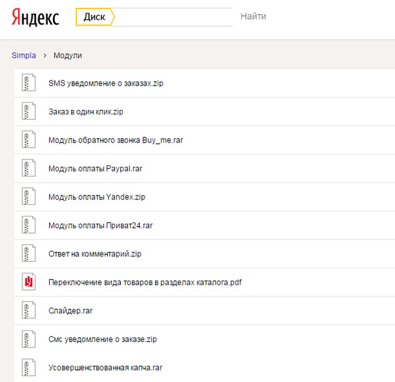This screenshot has width=395, height=382.
Task: Click archive icon for Ответ на комментарий.zip
Action: pyautogui.click(x=29, y=253)
